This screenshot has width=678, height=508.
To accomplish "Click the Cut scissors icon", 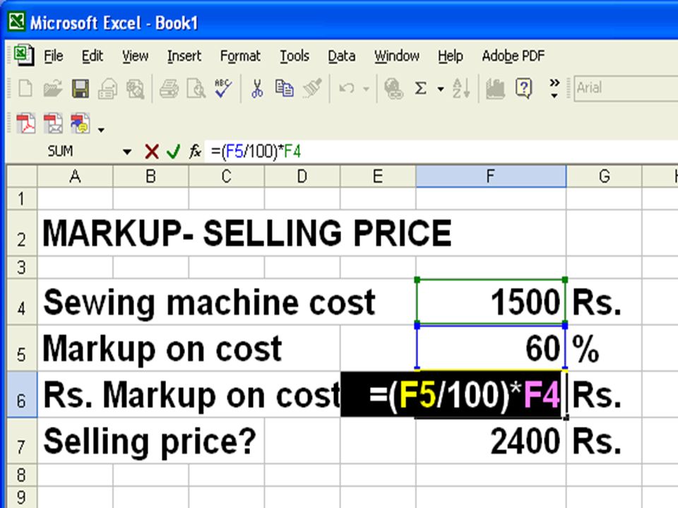I will 257,89.
